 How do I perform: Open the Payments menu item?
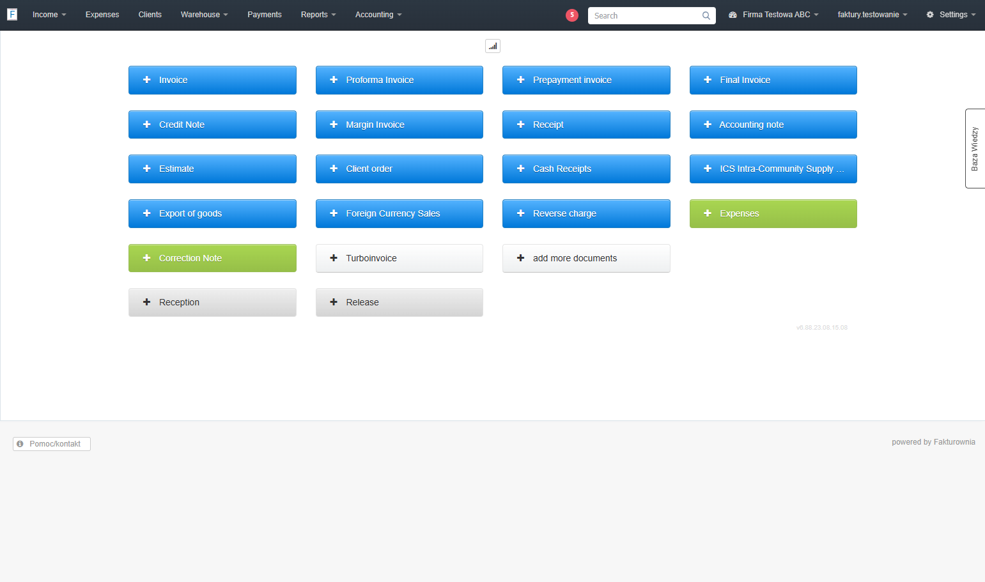(x=265, y=15)
